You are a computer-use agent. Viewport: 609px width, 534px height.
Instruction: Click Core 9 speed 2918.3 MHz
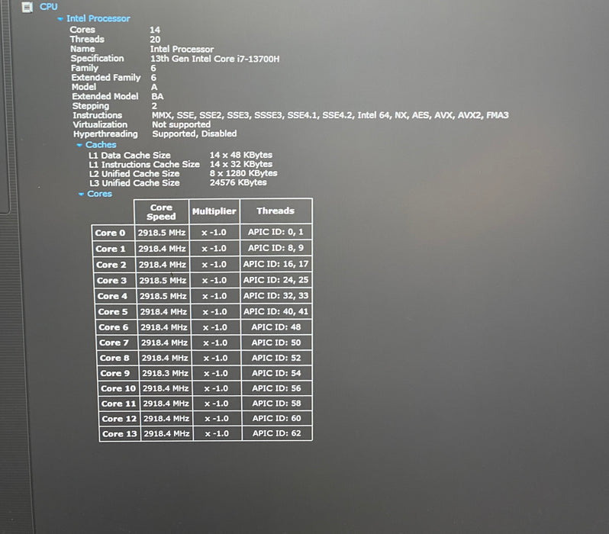(x=165, y=373)
